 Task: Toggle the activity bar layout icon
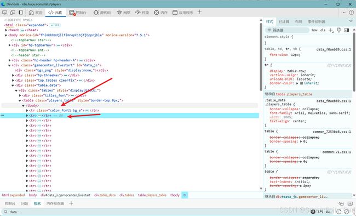(21, 13)
